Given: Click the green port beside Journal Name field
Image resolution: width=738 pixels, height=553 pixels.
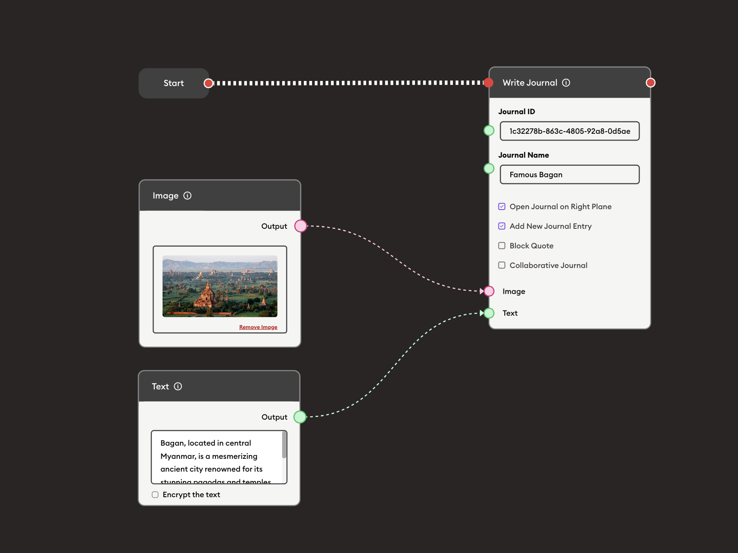Looking at the screenshot, I should pos(489,169).
